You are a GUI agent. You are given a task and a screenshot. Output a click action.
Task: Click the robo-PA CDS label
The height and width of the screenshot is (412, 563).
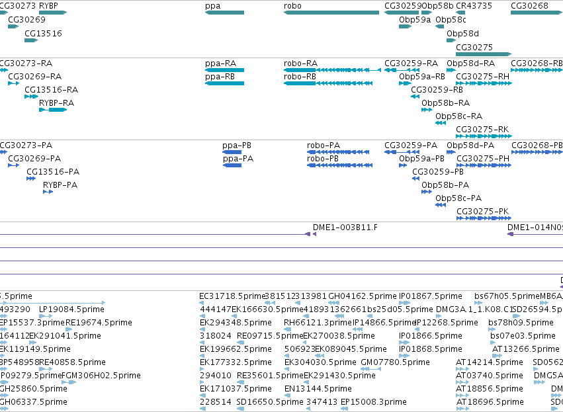click(x=324, y=145)
